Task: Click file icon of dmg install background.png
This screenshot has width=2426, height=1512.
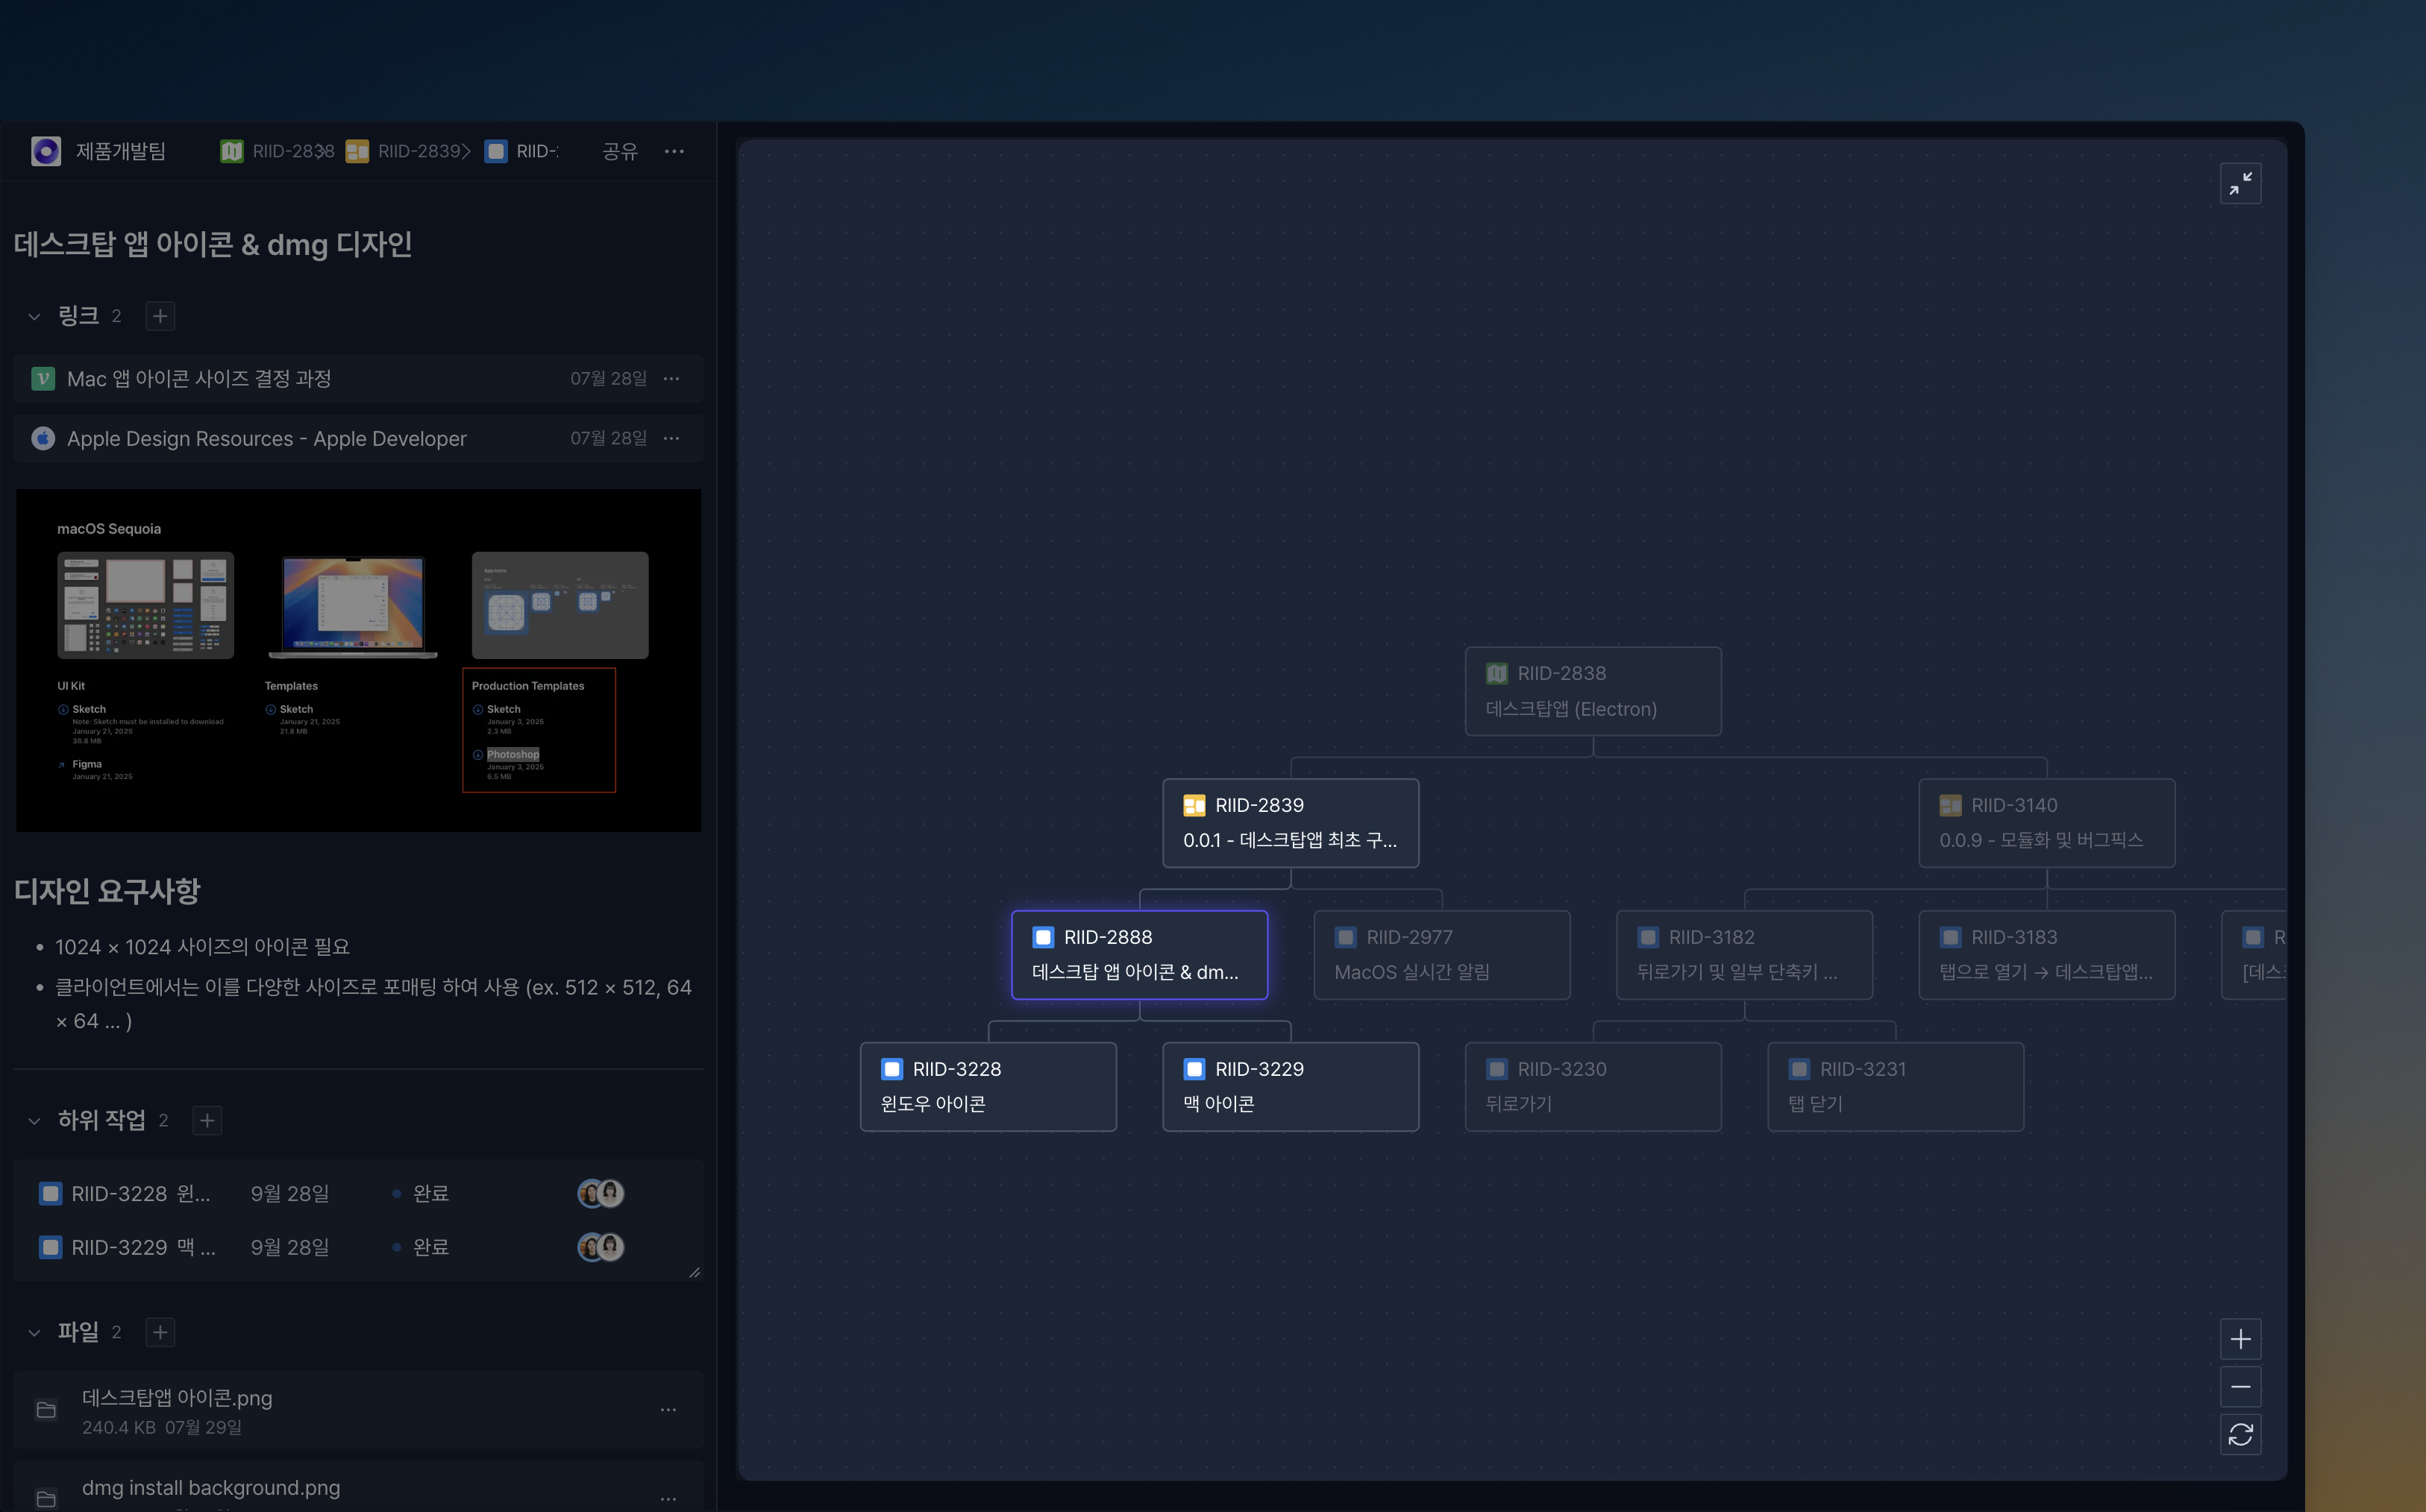Action: (46, 1499)
